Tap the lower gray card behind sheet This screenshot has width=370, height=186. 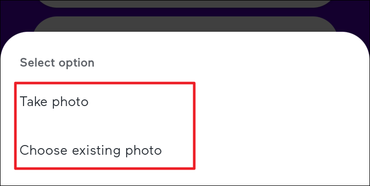click(185, 24)
